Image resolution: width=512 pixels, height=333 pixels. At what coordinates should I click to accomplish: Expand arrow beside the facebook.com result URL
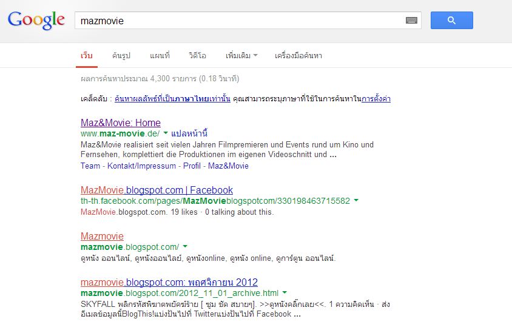356,200
